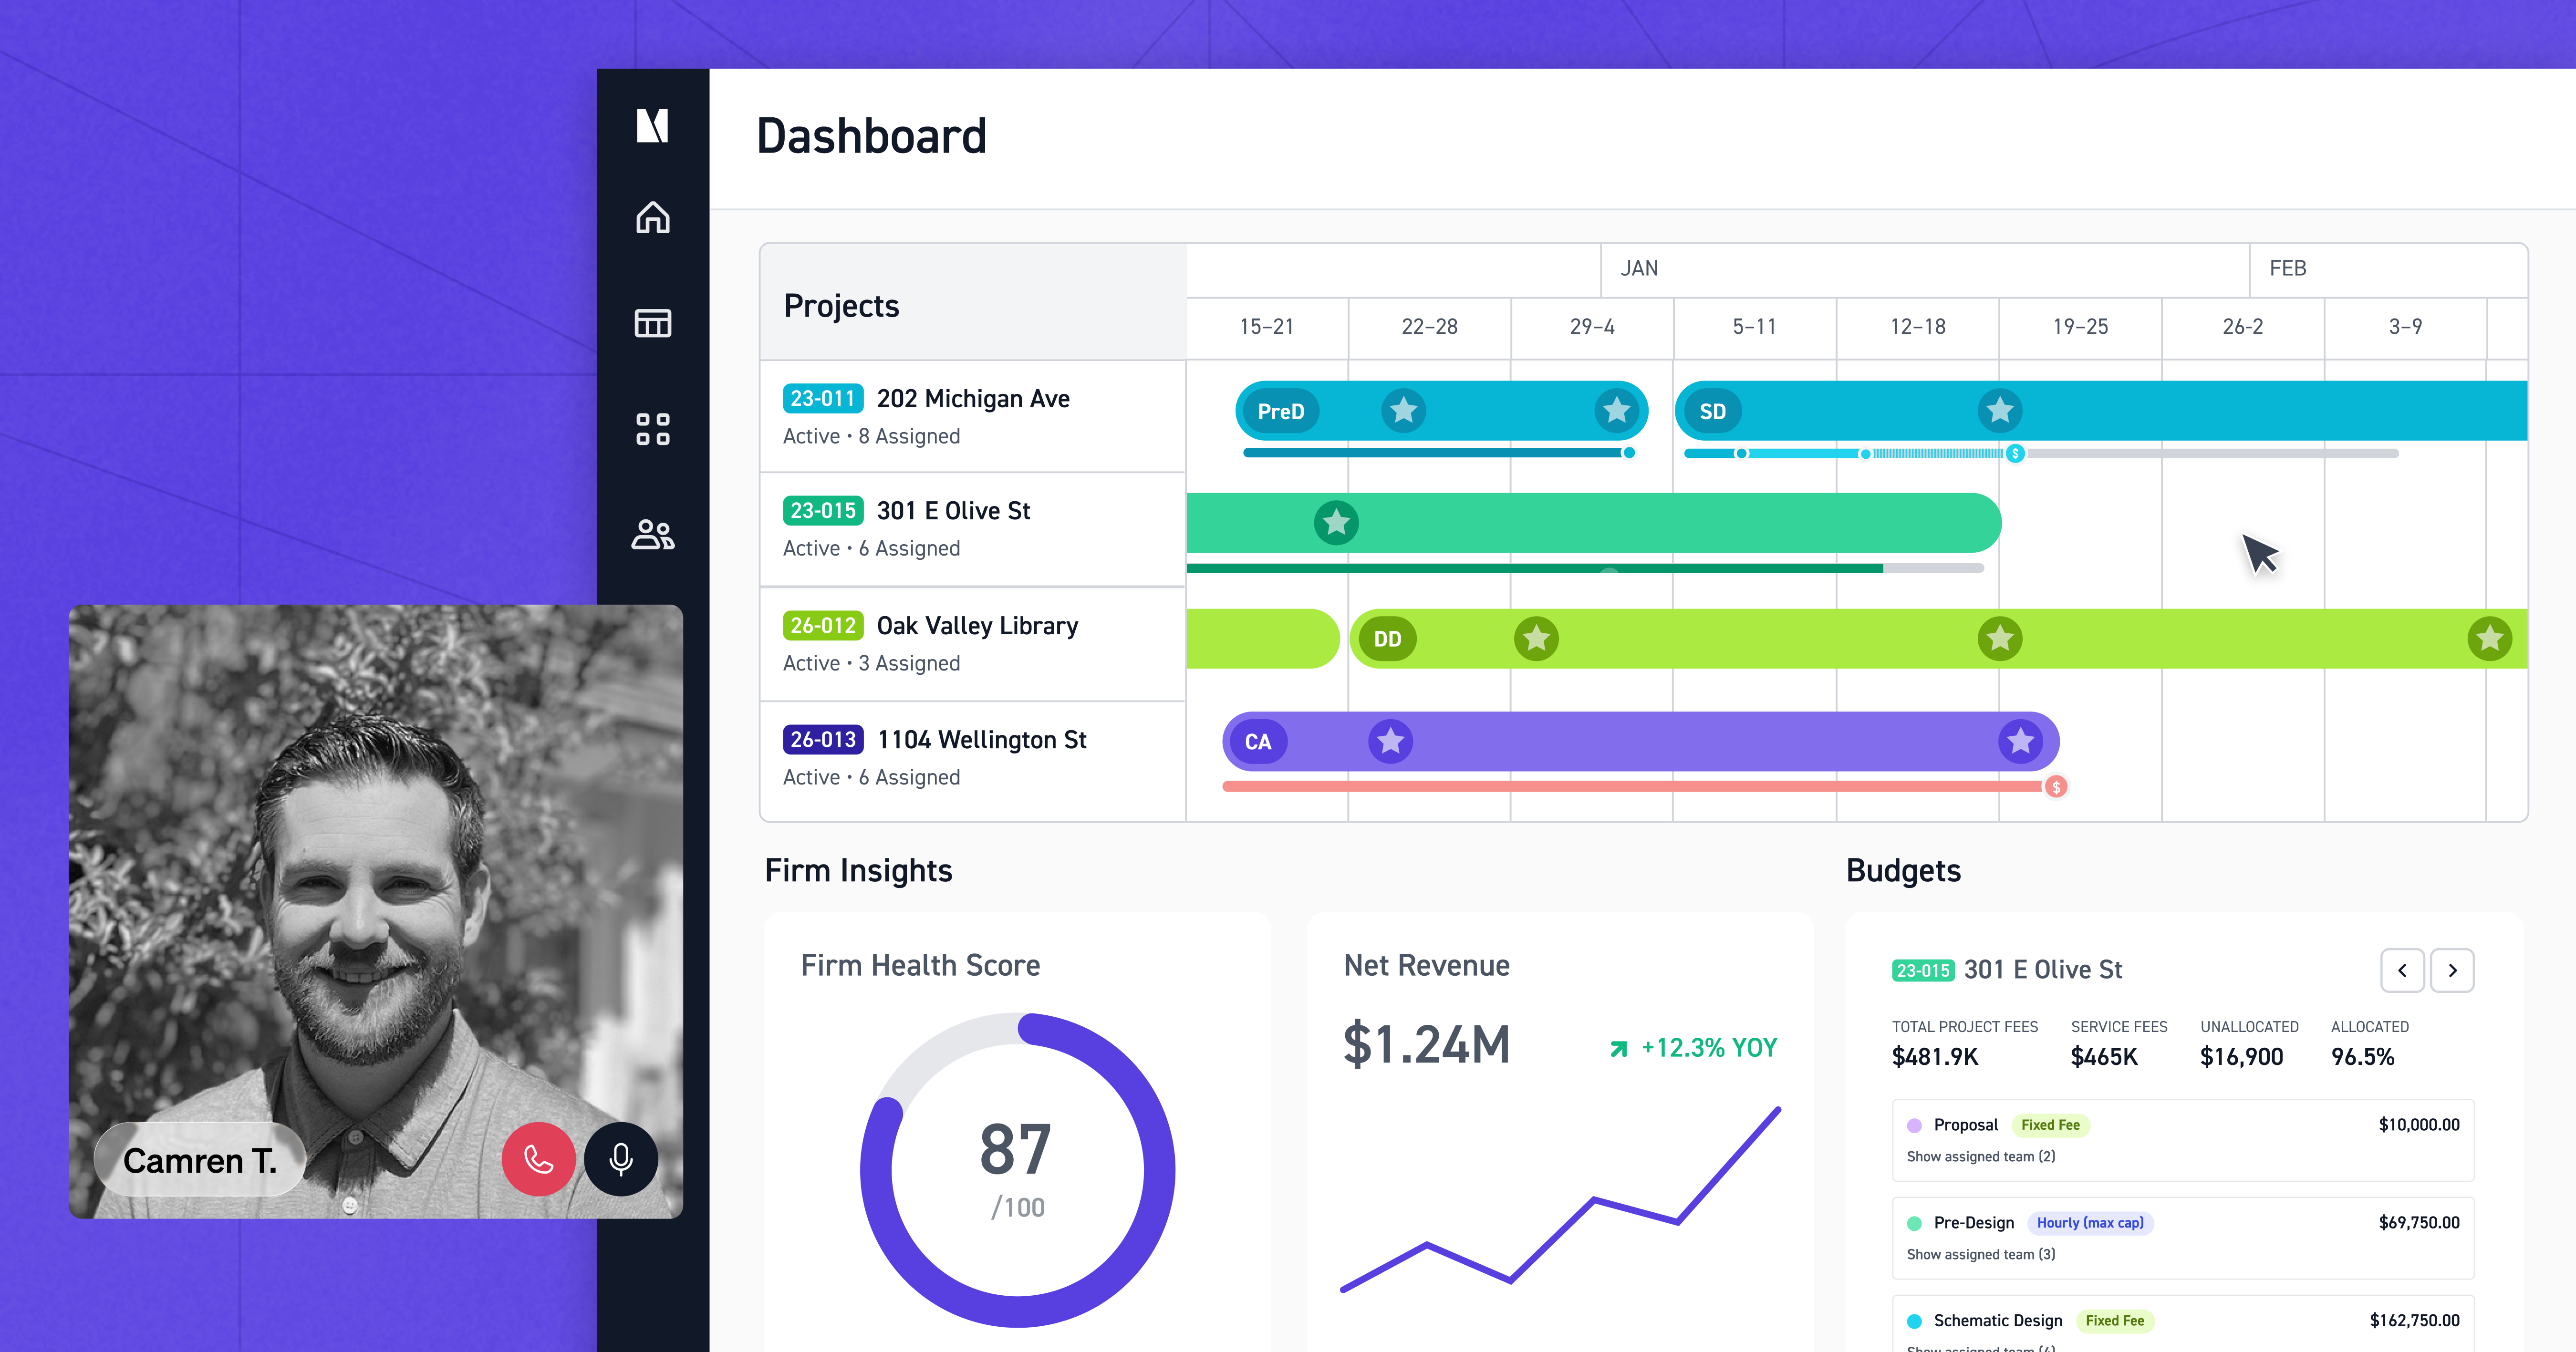Select the SD phase label

[x=1712, y=411]
